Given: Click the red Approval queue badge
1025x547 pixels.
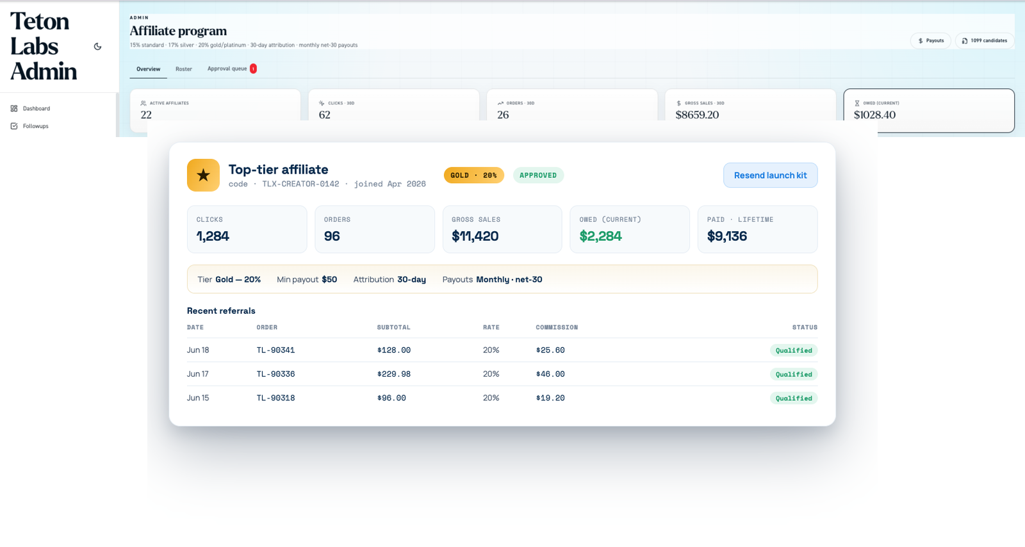Looking at the screenshot, I should coord(253,69).
